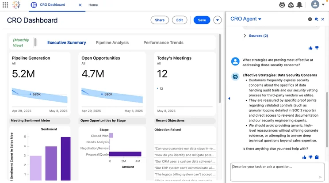The image size is (329, 183).
Task: Select objection "The legacy billing system can't accept"
Action: [x=185, y=174]
